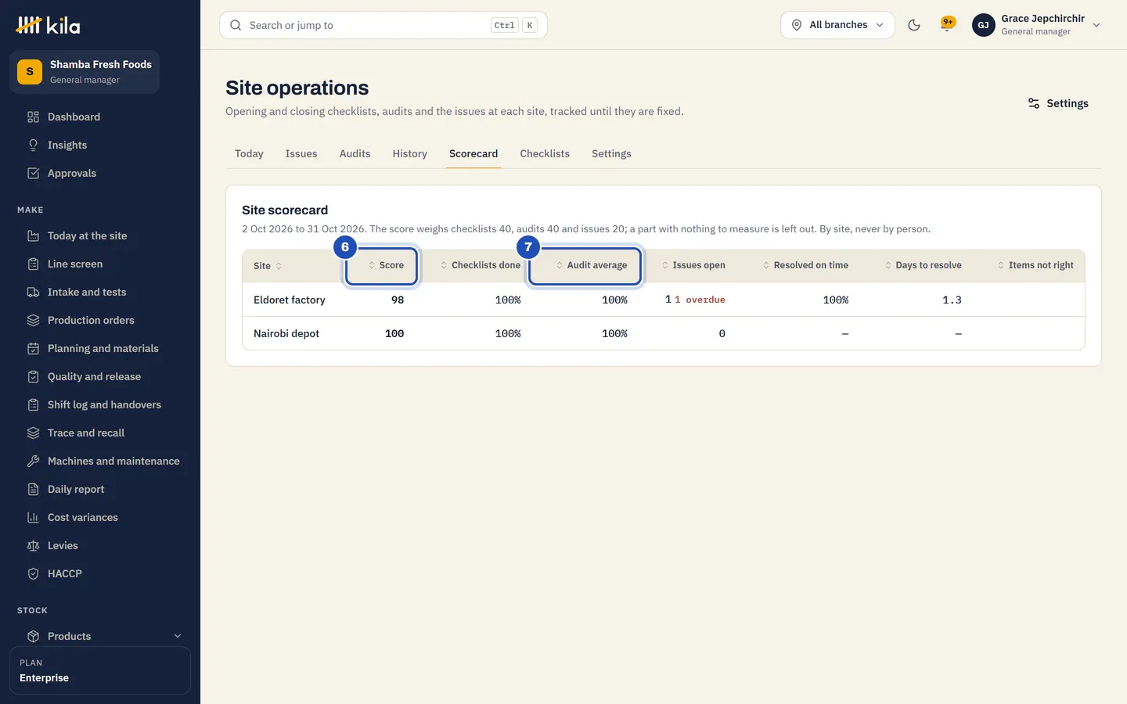This screenshot has height=704, width=1127.
Task: Click the Kila logo
Action: (x=48, y=25)
